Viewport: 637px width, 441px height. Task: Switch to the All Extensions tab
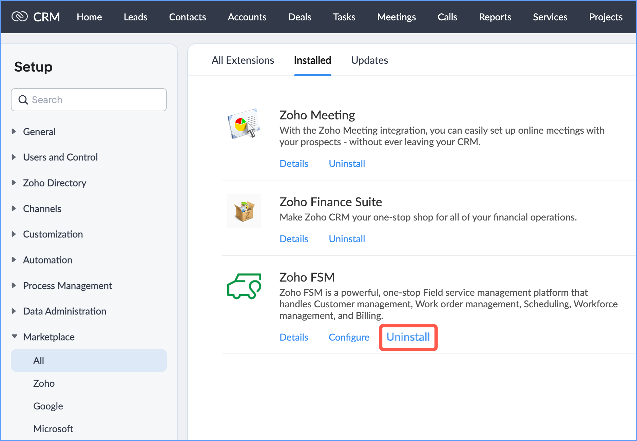click(243, 60)
